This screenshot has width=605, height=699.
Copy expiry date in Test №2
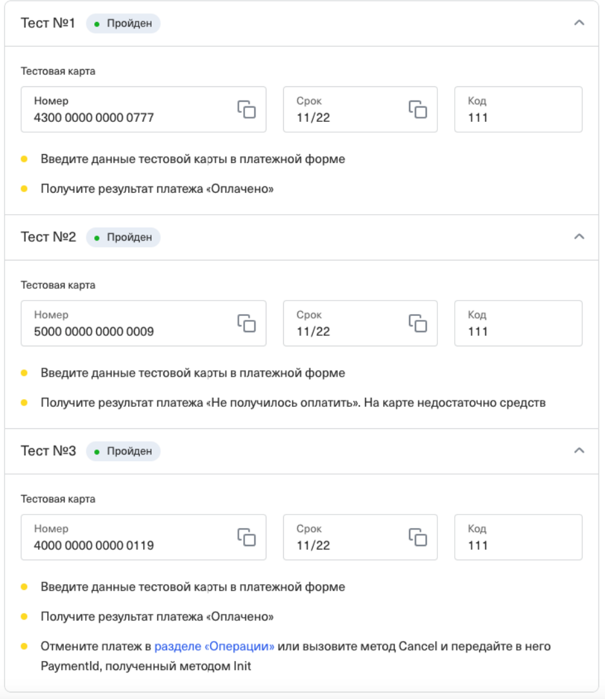(x=418, y=323)
